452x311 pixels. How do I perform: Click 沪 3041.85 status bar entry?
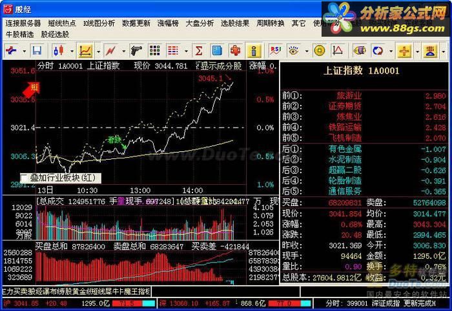point(36,303)
